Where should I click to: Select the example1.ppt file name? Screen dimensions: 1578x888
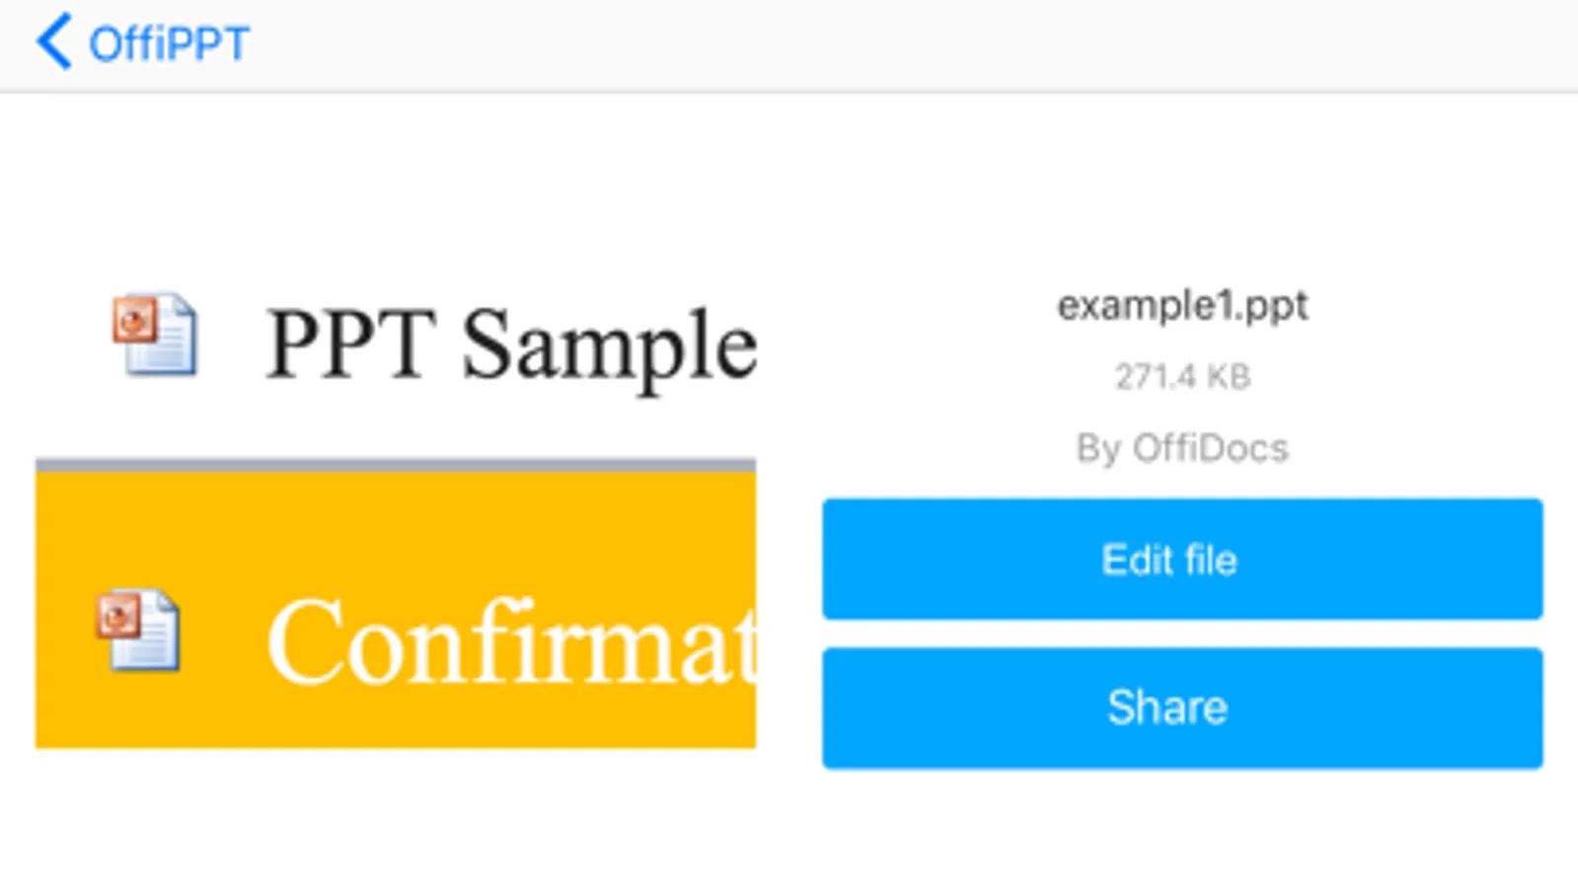(x=1182, y=306)
